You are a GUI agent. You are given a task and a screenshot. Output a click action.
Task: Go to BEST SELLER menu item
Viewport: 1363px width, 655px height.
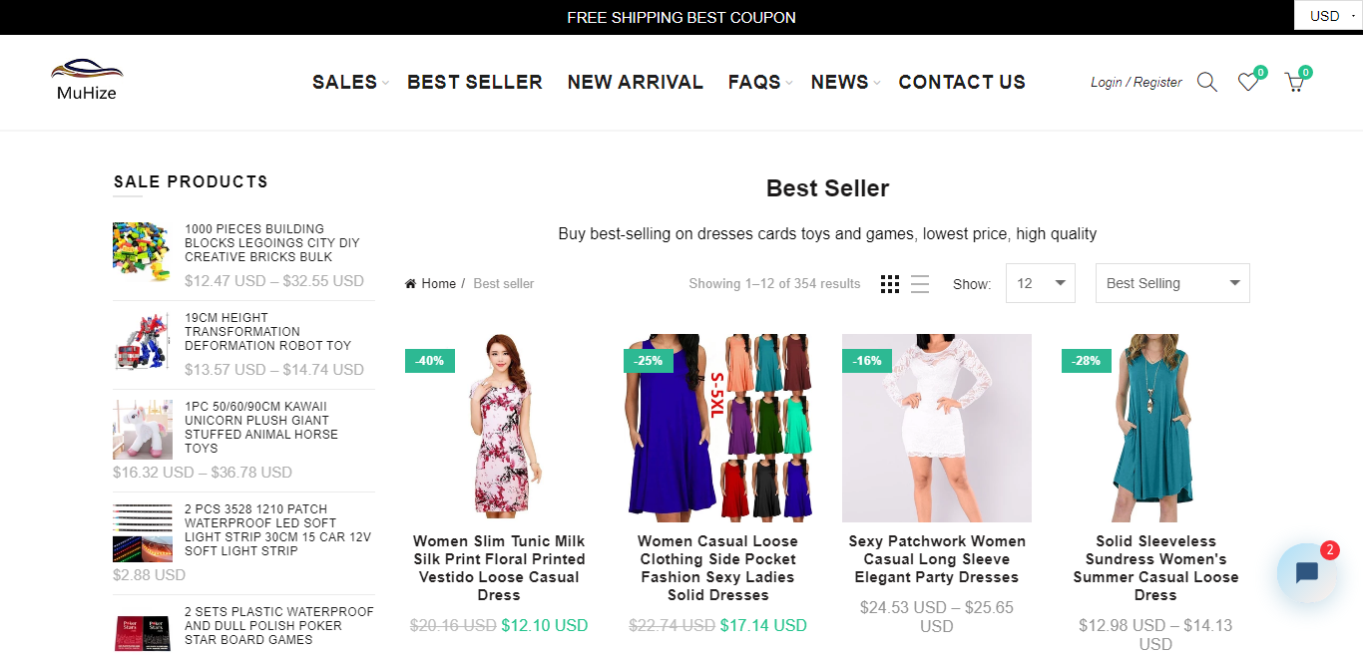click(x=475, y=82)
